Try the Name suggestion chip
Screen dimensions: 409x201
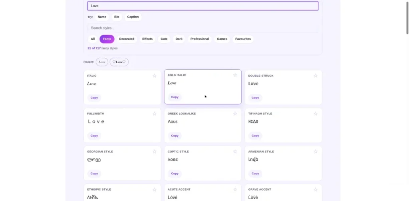[102, 17]
